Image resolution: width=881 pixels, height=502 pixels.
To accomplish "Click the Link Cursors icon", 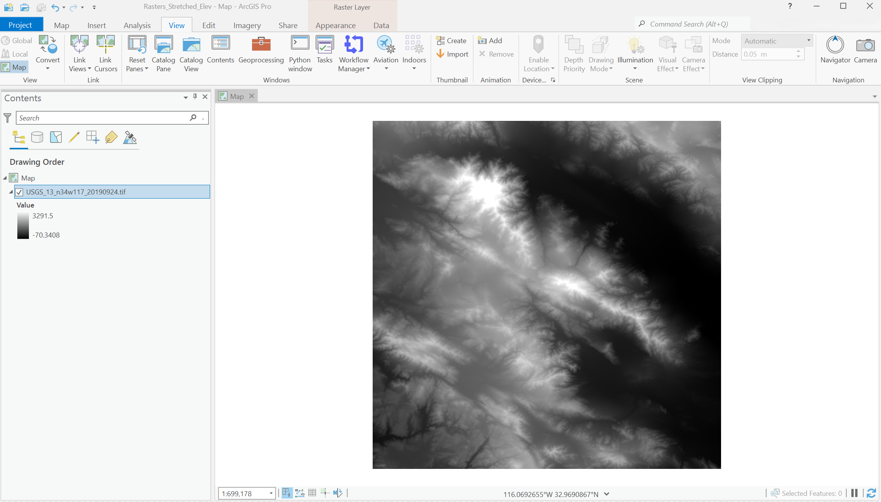I will tap(106, 54).
